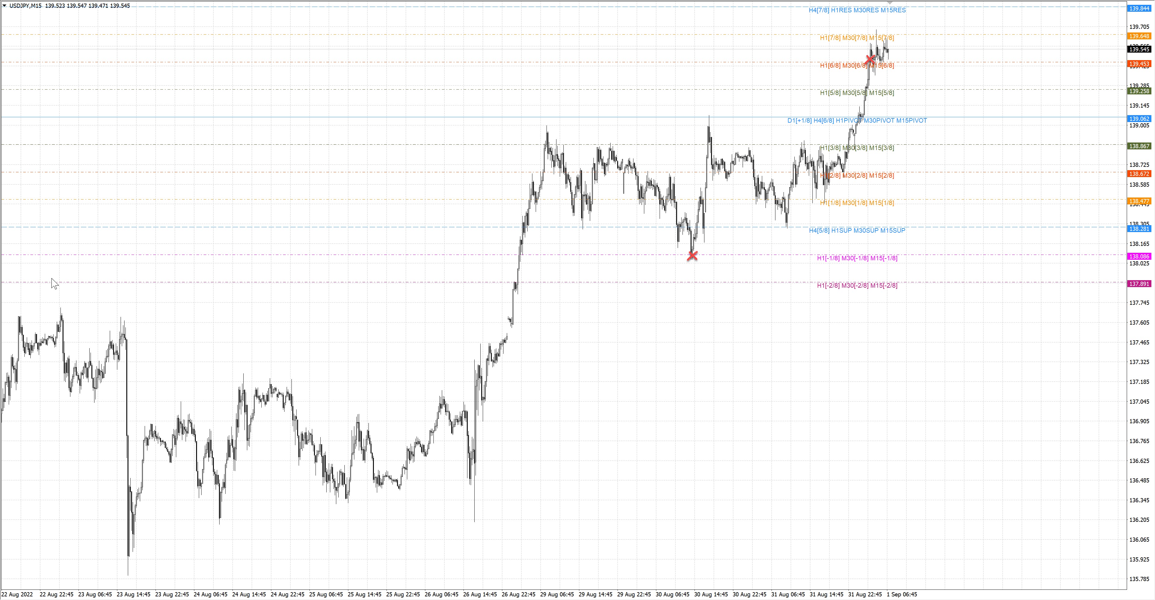
Task: Click the gray chart shift triangle marker
Action: pyautogui.click(x=890, y=3)
